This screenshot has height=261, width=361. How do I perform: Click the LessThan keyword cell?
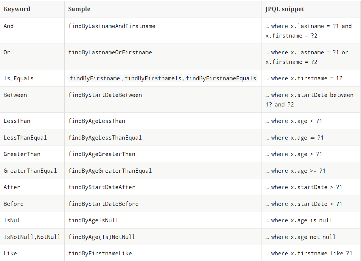(x=17, y=121)
